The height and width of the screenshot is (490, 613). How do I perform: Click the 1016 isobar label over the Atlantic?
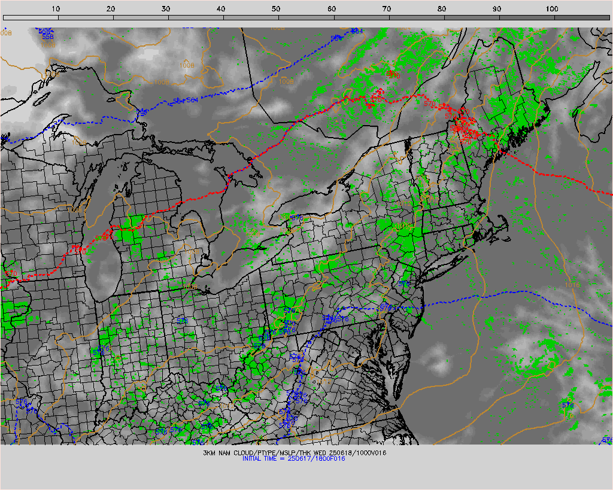572,285
